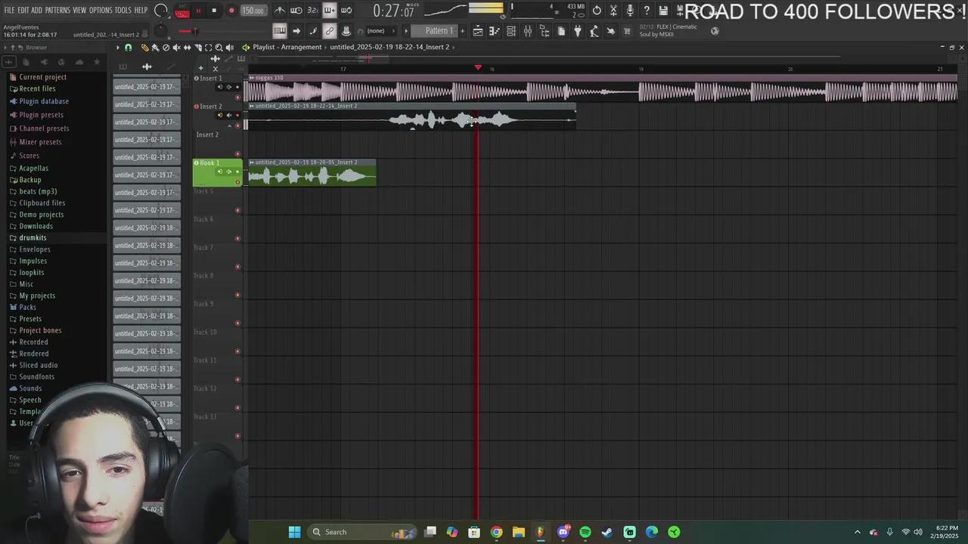Open the PATTERNS menu
The height and width of the screenshot is (544, 968).
[x=57, y=11]
